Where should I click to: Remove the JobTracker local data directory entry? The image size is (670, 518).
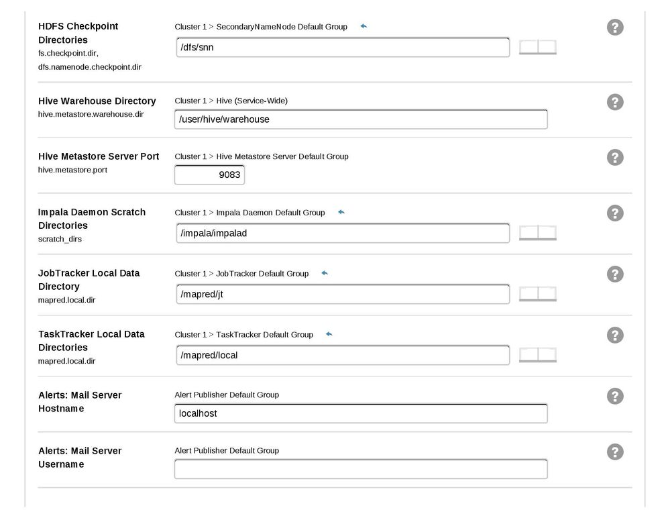point(547,293)
